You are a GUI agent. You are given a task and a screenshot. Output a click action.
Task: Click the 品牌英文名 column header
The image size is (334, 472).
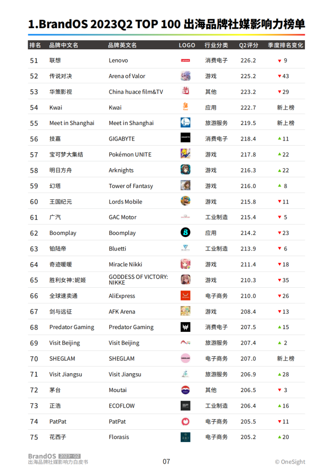tap(122, 45)
